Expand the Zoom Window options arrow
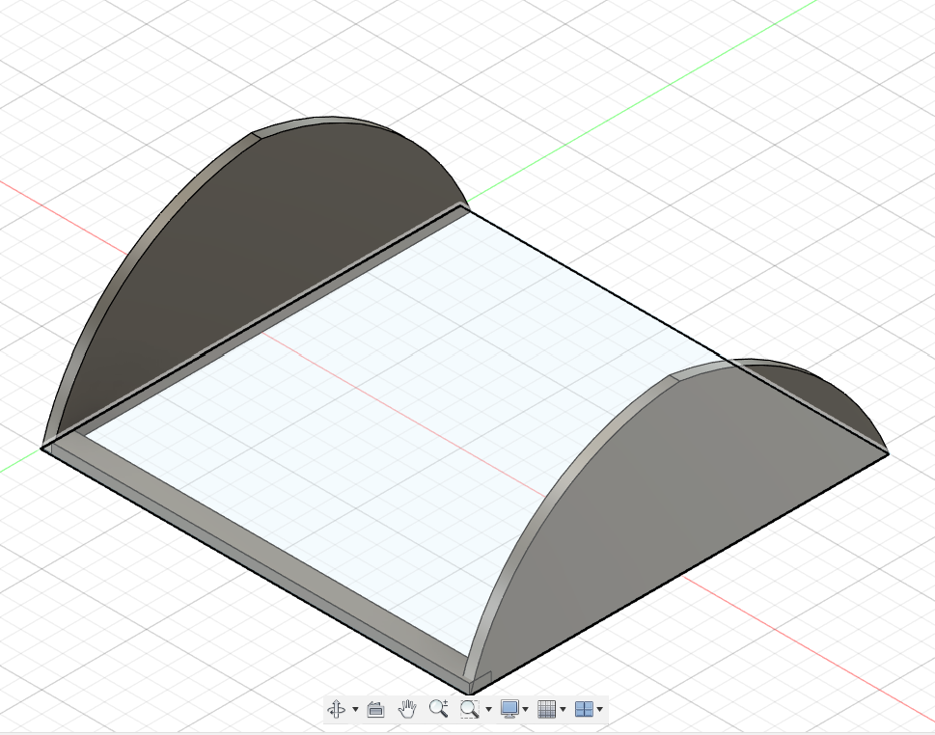Screen dimensions: 935x735 [488, 710]
